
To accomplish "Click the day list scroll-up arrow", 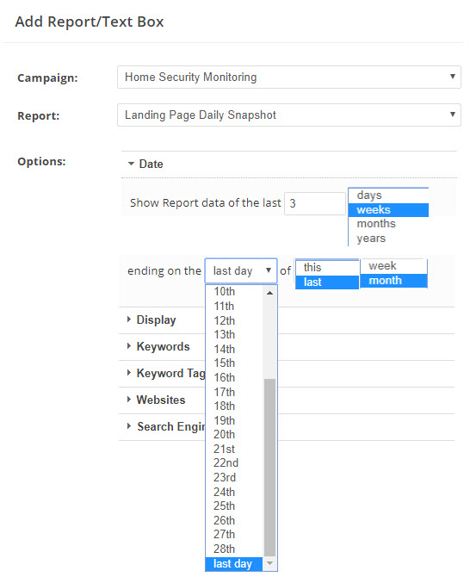I will (270, 293).
